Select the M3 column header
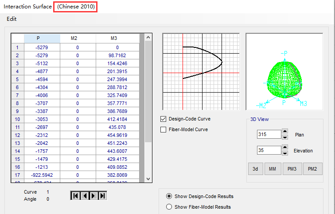The height and width of the screenshot is (214, 335). [x=114, y=39]
